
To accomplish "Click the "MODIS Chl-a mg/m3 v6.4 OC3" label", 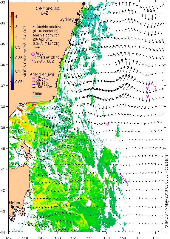I will pyautogui.click(x=25, y=51).
